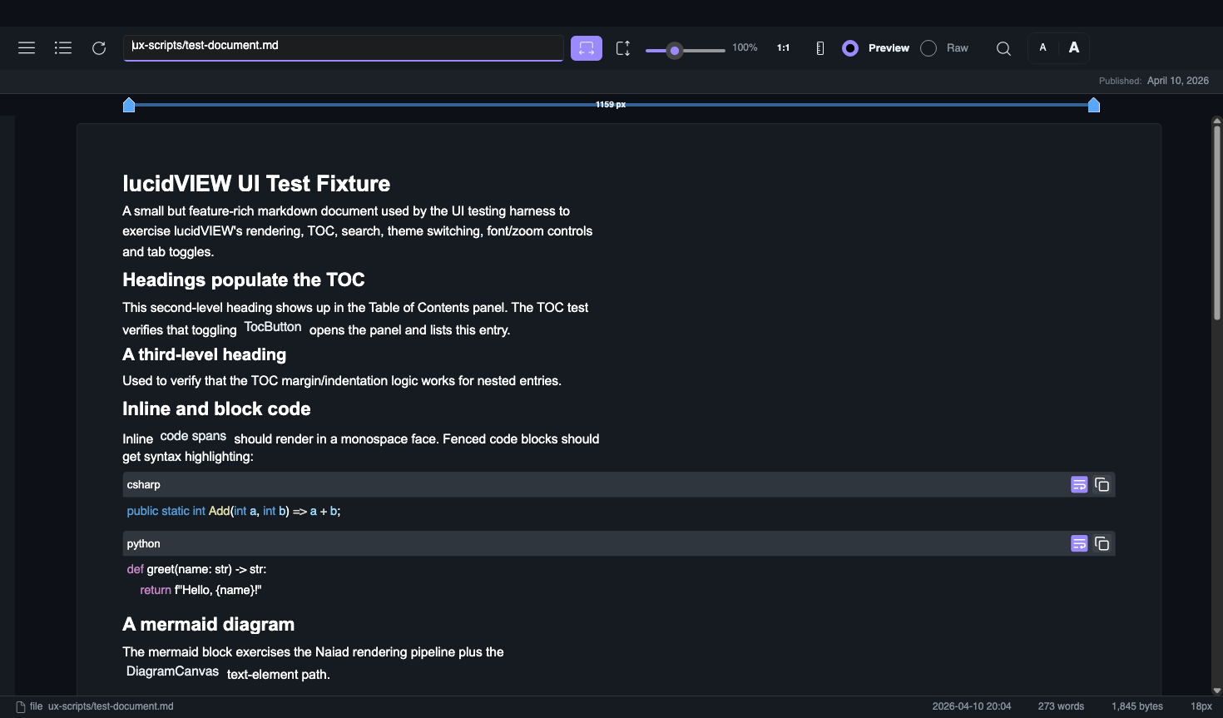Click the TocButton inline code

pyautogui.click(x=273, y=327)
